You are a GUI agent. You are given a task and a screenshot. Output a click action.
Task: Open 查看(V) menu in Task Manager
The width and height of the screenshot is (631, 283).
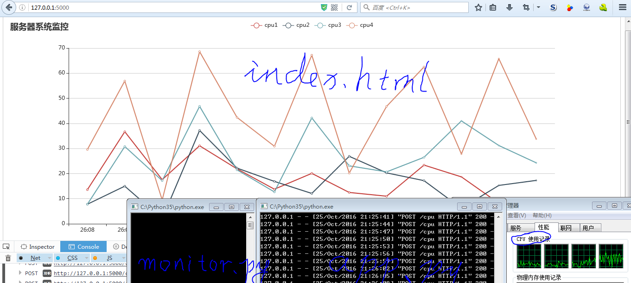tap(516, 215)
